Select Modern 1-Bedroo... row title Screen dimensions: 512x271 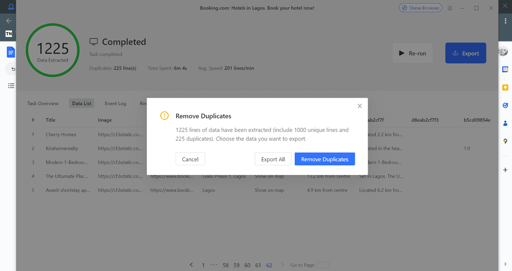(x=67, y=162)
